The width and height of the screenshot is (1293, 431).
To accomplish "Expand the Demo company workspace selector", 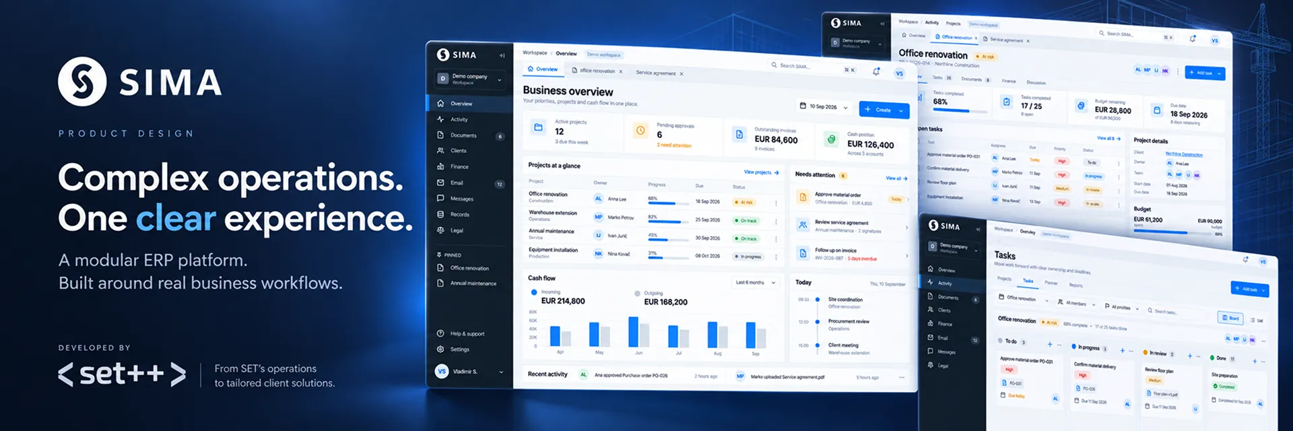I will click(469, 79).
